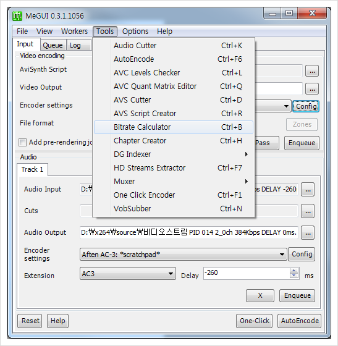This screenshot has height=346, width=338.
Task: Choose Audio Cutter from Tools menu
Action: [x=174, y=46]
